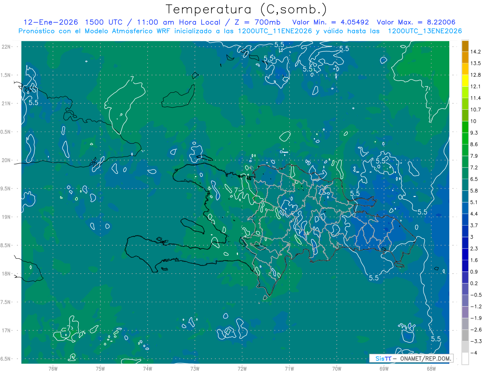Click the WRF model forecast subtitle line
Image resolution: width=484 pixels, height=374 pixels.
(x=240, y=31)
